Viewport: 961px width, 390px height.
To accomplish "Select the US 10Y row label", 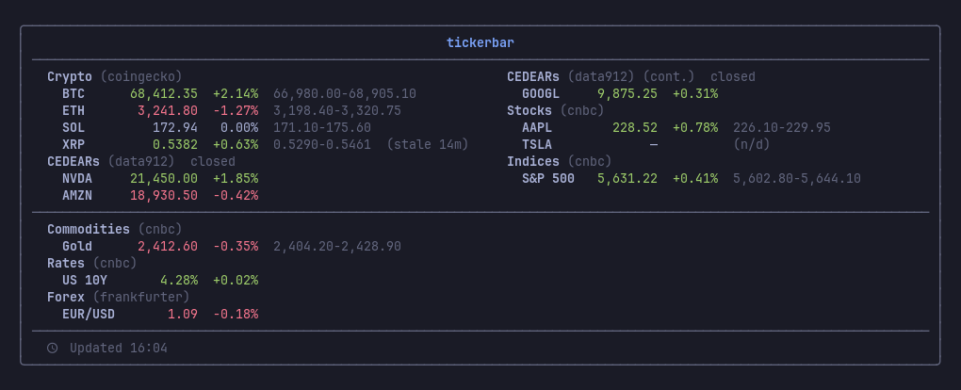I will tap(85, 280).
